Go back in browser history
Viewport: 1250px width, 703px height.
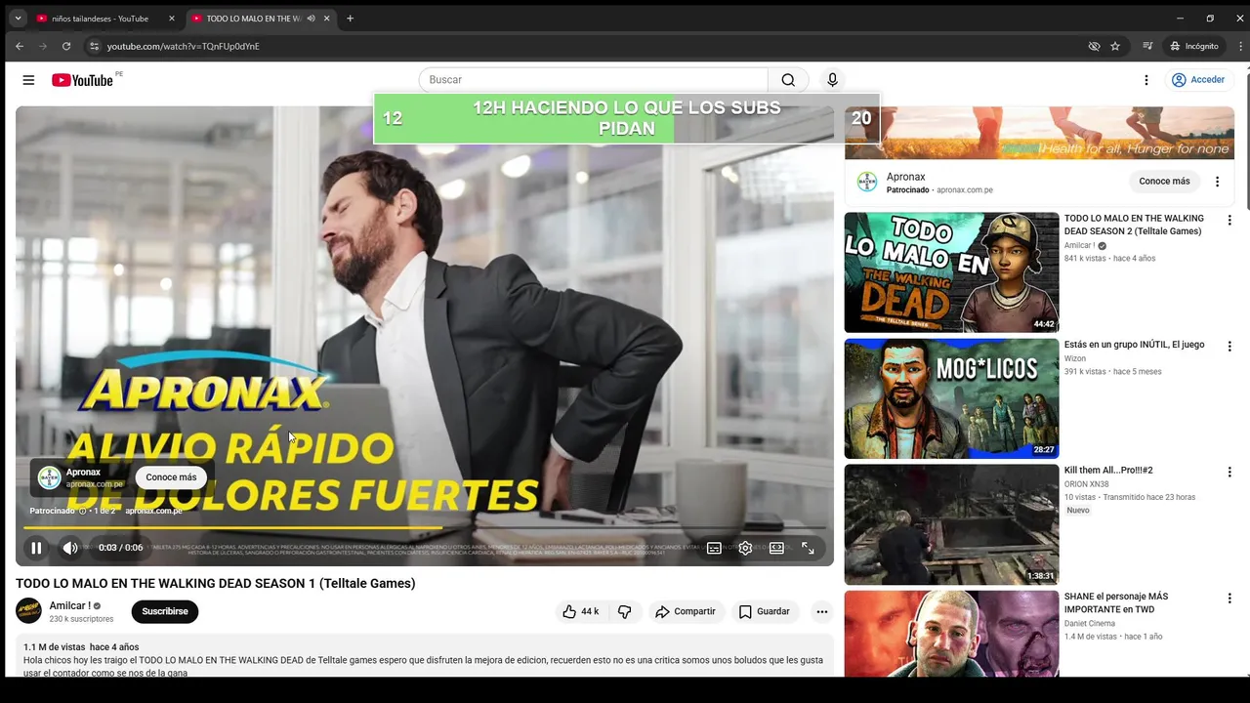tap(20, 46)
